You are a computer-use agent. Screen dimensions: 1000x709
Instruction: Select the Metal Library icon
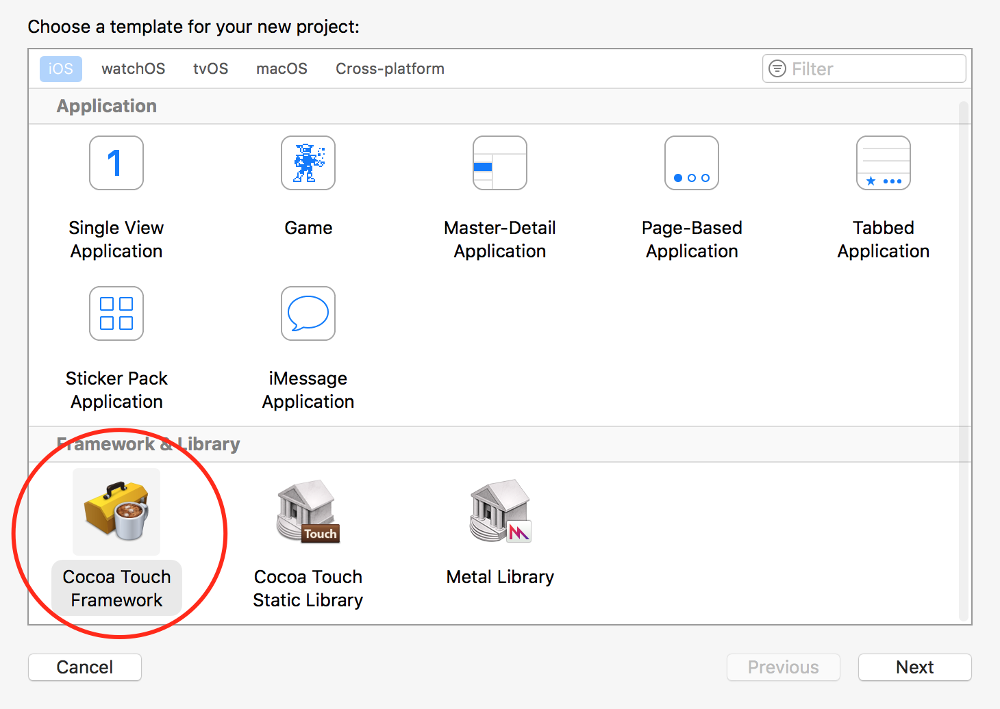(x=500, y=511)
